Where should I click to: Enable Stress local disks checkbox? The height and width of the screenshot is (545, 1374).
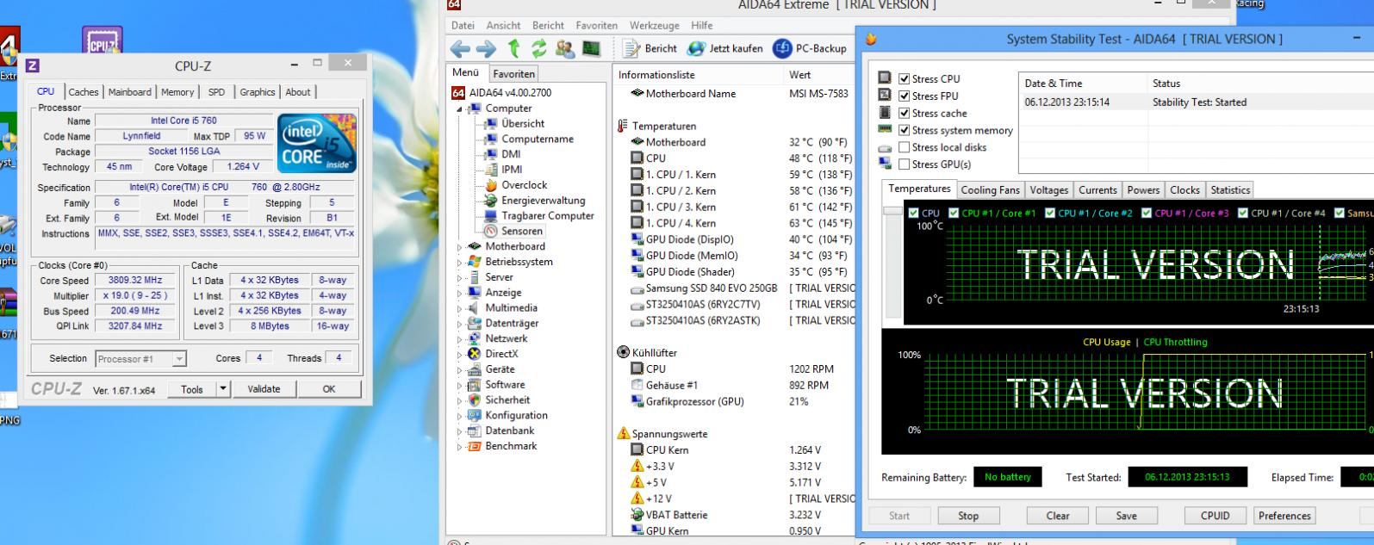point(904,147)
